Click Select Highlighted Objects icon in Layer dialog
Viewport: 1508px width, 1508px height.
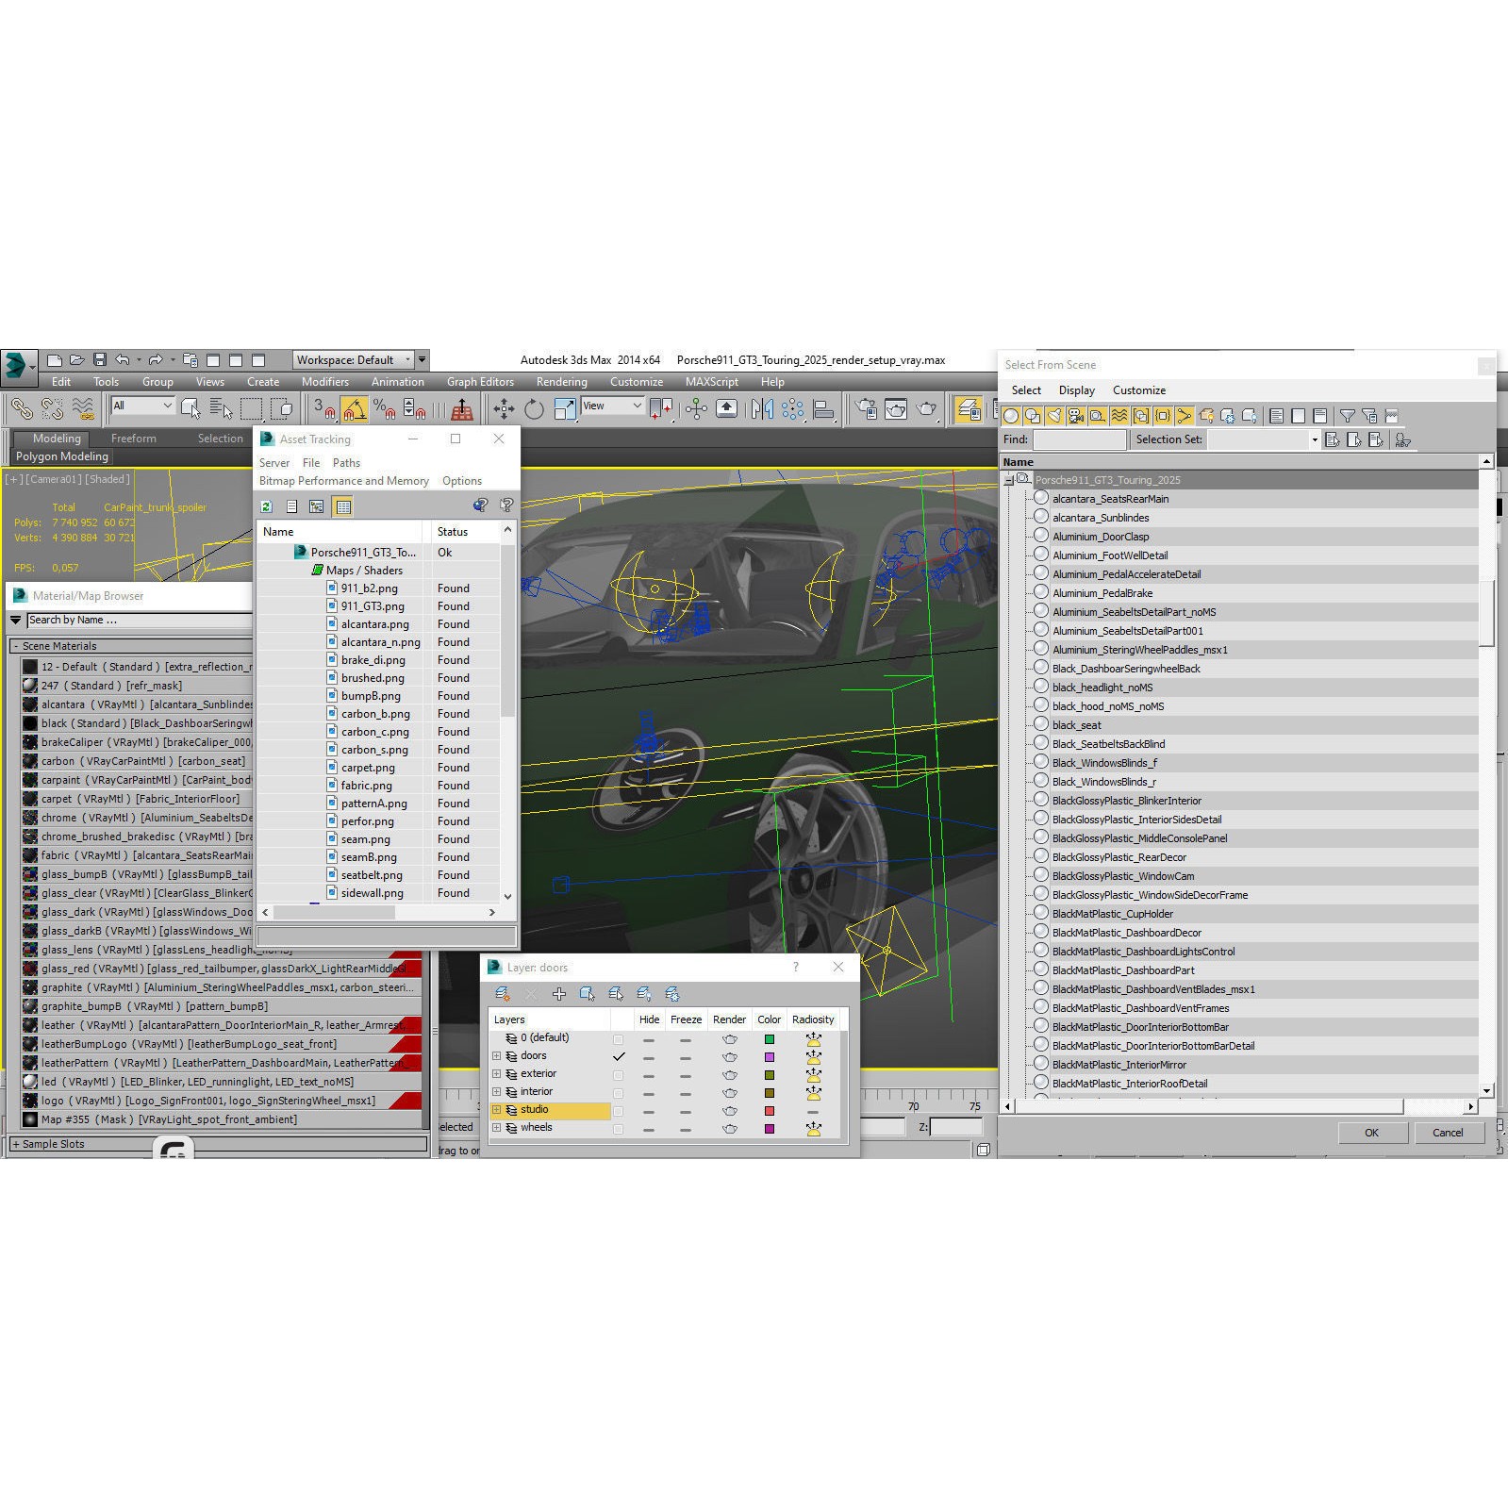[588, 993]
